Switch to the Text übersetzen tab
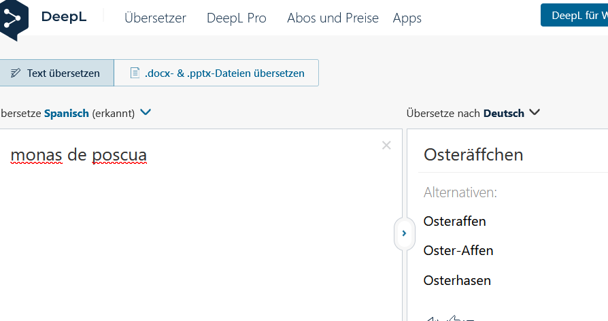The image size is (608, 321). pyautogui.click(x=56, y=73)
